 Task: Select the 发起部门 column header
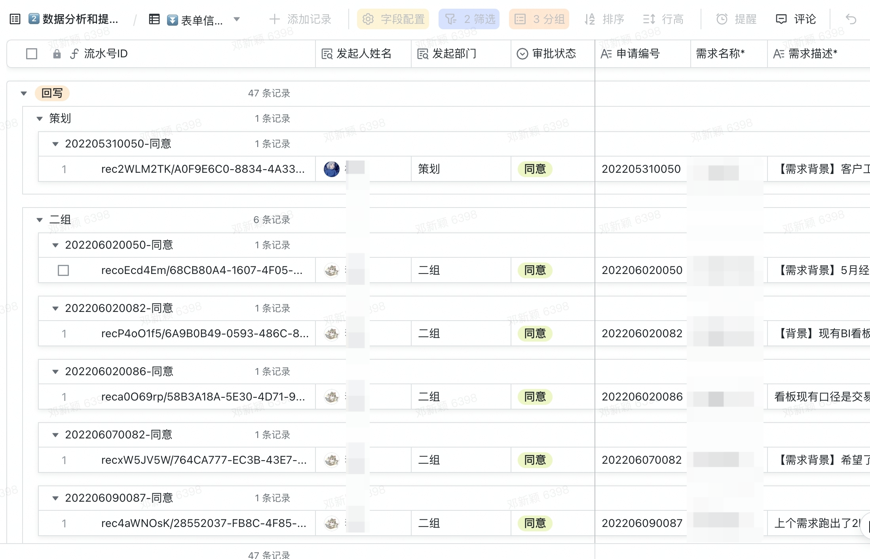(461, 54)
